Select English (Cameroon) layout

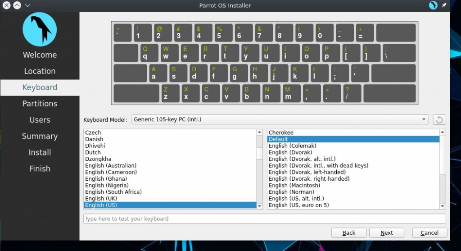pos(170,172)
